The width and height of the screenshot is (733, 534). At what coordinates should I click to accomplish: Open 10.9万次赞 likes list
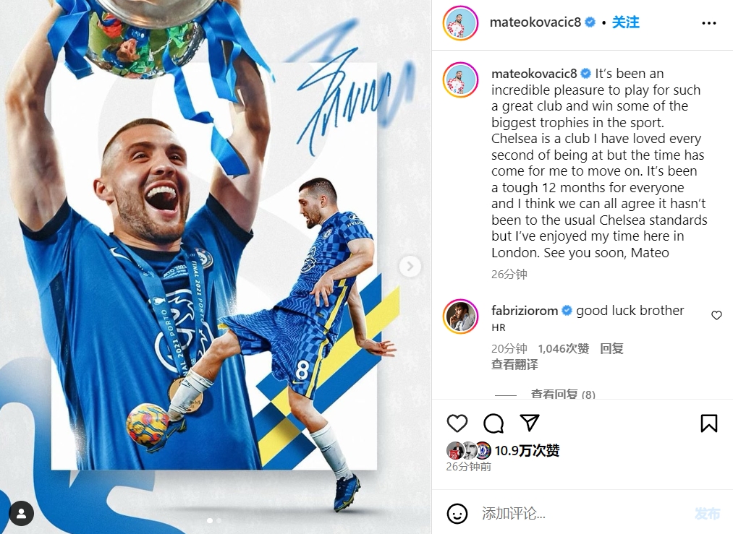click(x=527, y=450)
